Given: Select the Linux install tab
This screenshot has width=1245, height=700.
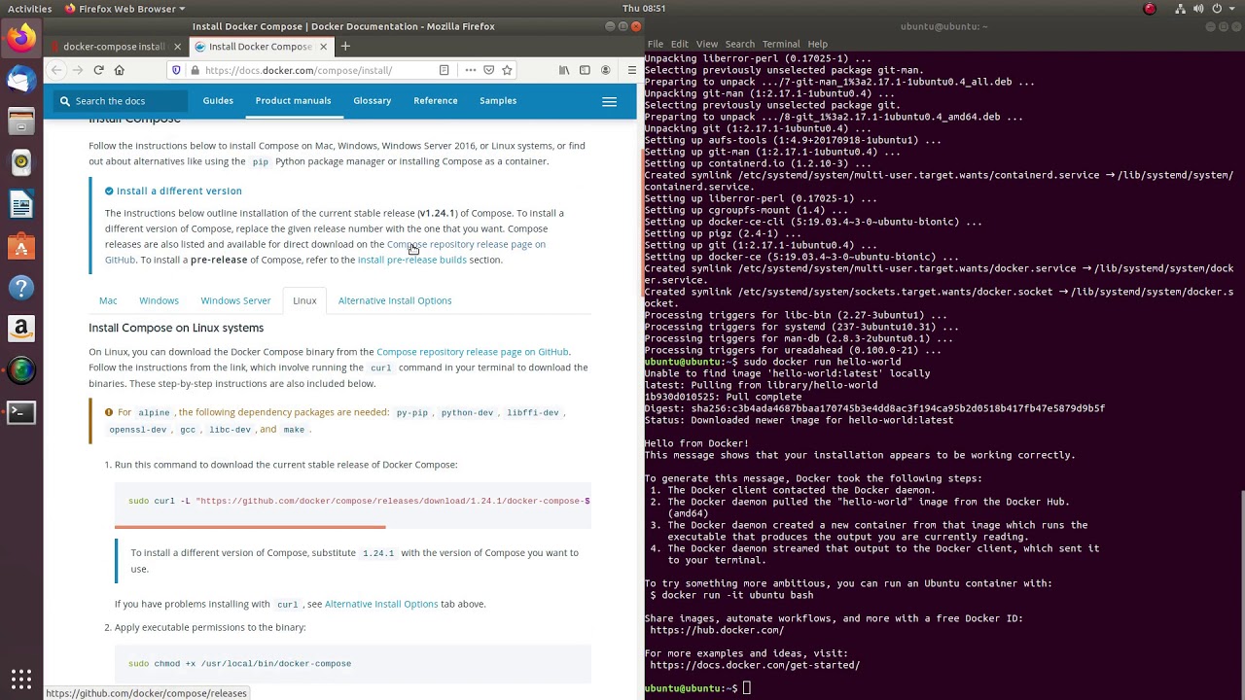Looking at the screenshot, I should (304, 300).
